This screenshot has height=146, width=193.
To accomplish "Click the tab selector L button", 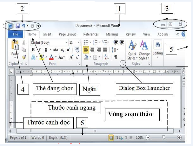I will 11,72.
